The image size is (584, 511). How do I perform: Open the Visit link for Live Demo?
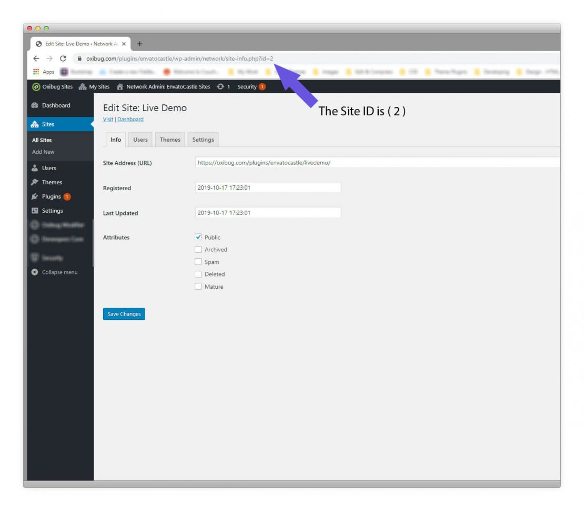[108, 119]
